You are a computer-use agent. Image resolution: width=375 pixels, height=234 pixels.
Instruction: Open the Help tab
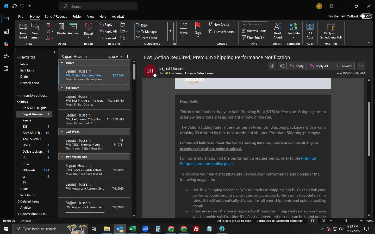(x=103, y=16)
